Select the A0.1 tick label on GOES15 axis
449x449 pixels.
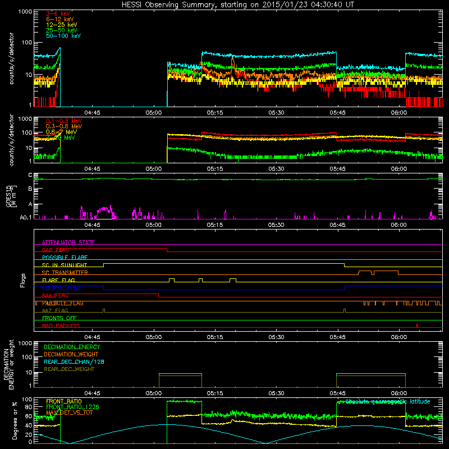tap(26, 217)
